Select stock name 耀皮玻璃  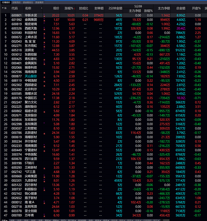(x=31, y=24)
